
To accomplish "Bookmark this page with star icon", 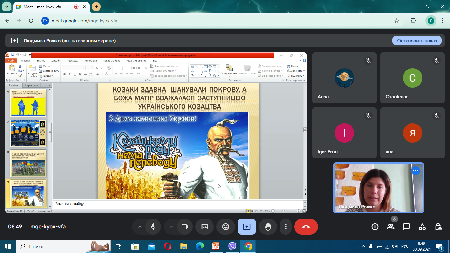I will [397, 21].
